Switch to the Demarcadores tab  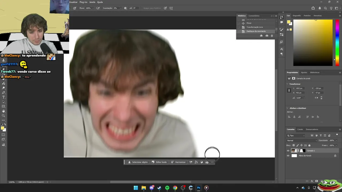(x=312, y=129)
